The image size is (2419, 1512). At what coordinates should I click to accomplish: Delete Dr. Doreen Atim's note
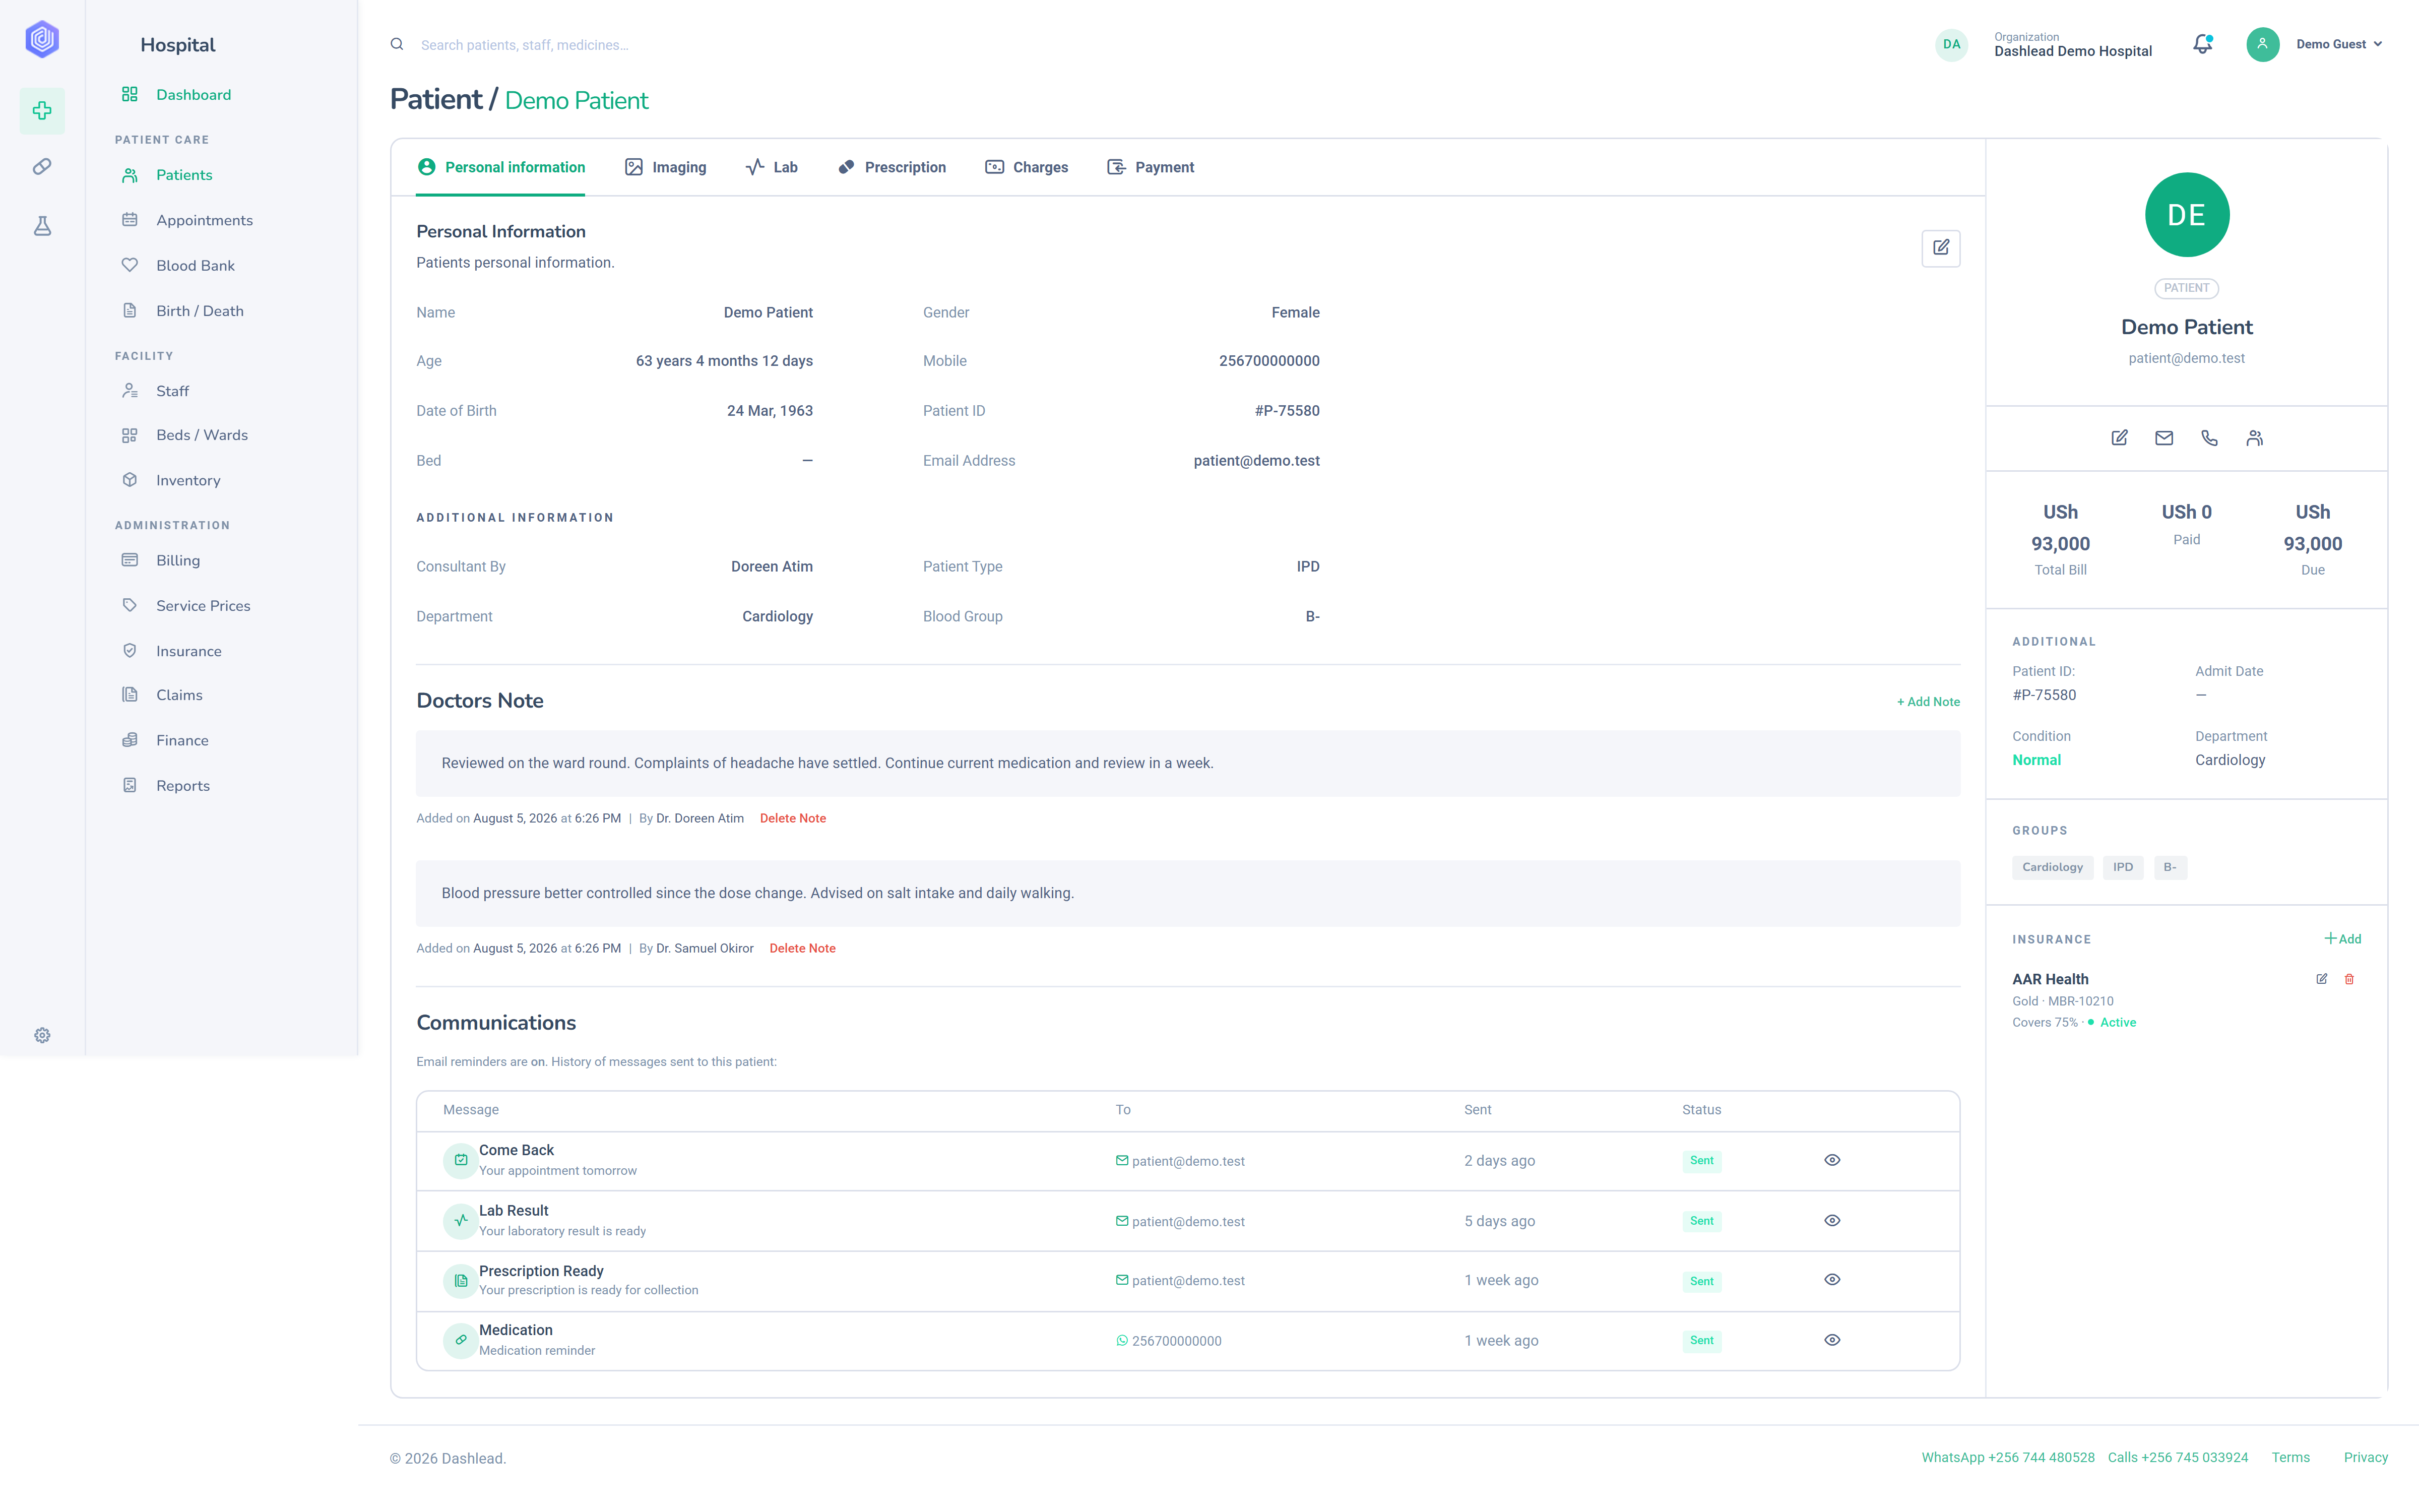(x=793, y=818)
